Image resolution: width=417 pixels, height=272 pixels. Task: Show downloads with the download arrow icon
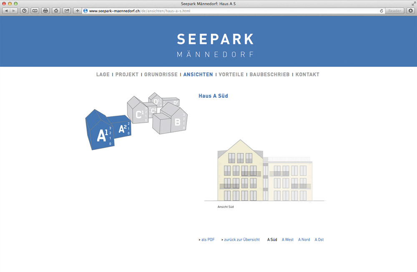point(410,11)
